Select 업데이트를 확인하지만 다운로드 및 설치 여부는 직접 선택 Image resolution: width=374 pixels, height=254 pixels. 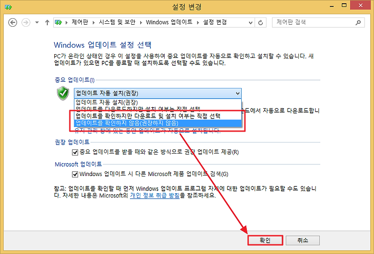point(158,116)
